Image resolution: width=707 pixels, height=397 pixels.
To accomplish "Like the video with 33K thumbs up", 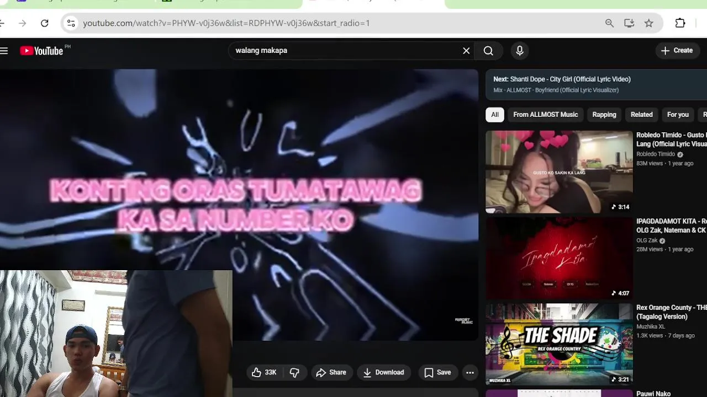I will point(264,373).
